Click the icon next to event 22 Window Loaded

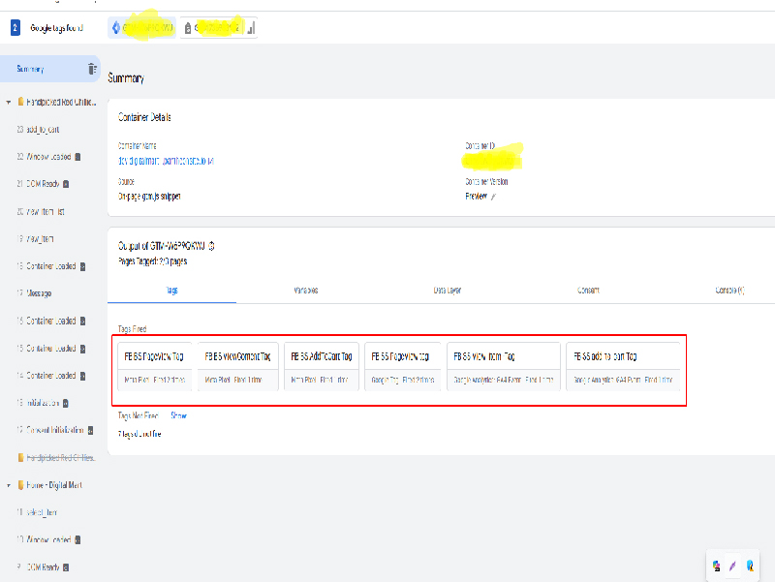point(77,157)
